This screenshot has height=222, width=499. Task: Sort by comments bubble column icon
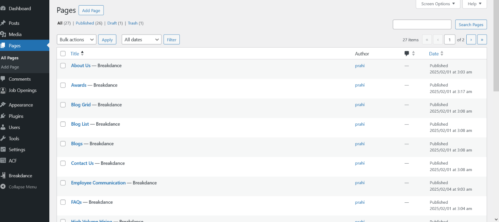407,54
